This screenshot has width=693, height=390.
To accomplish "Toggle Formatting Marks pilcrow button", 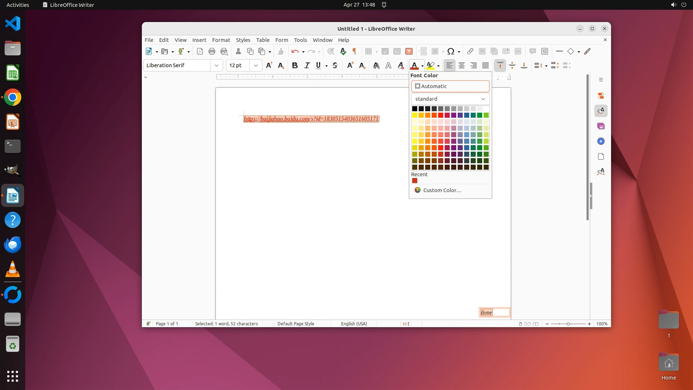I will tap(354, 51).
